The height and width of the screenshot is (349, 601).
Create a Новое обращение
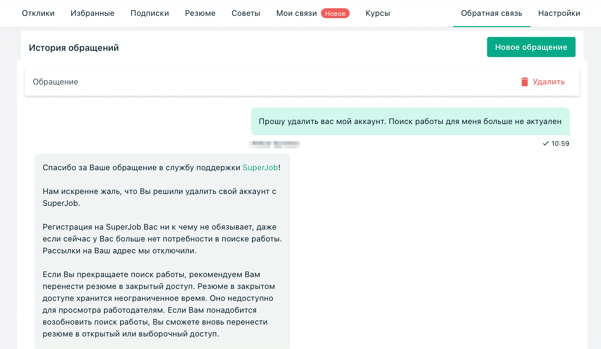point(531,47)
